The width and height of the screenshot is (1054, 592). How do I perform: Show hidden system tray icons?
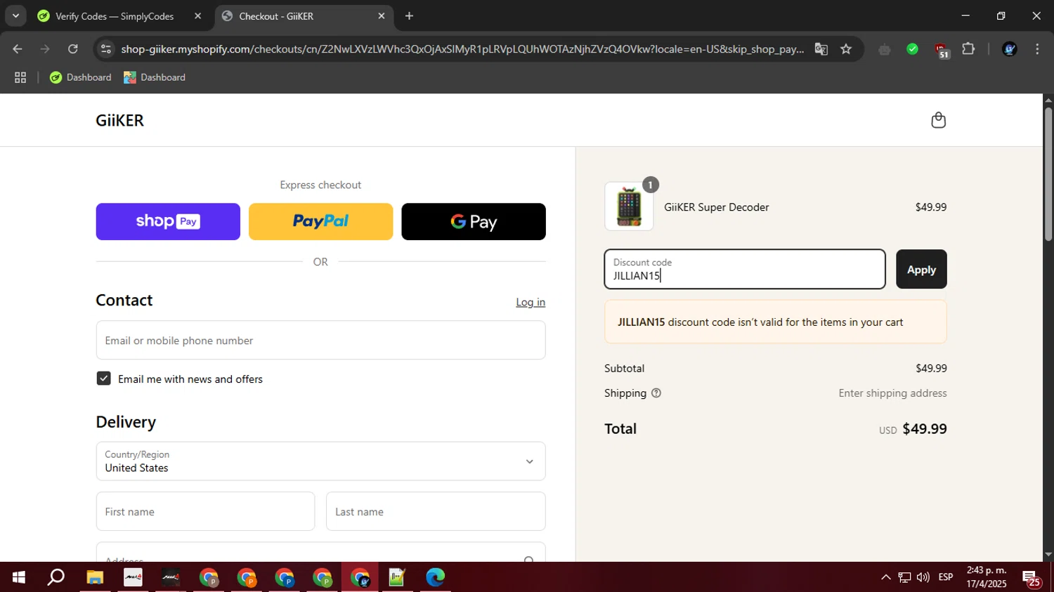pos(885,577)
